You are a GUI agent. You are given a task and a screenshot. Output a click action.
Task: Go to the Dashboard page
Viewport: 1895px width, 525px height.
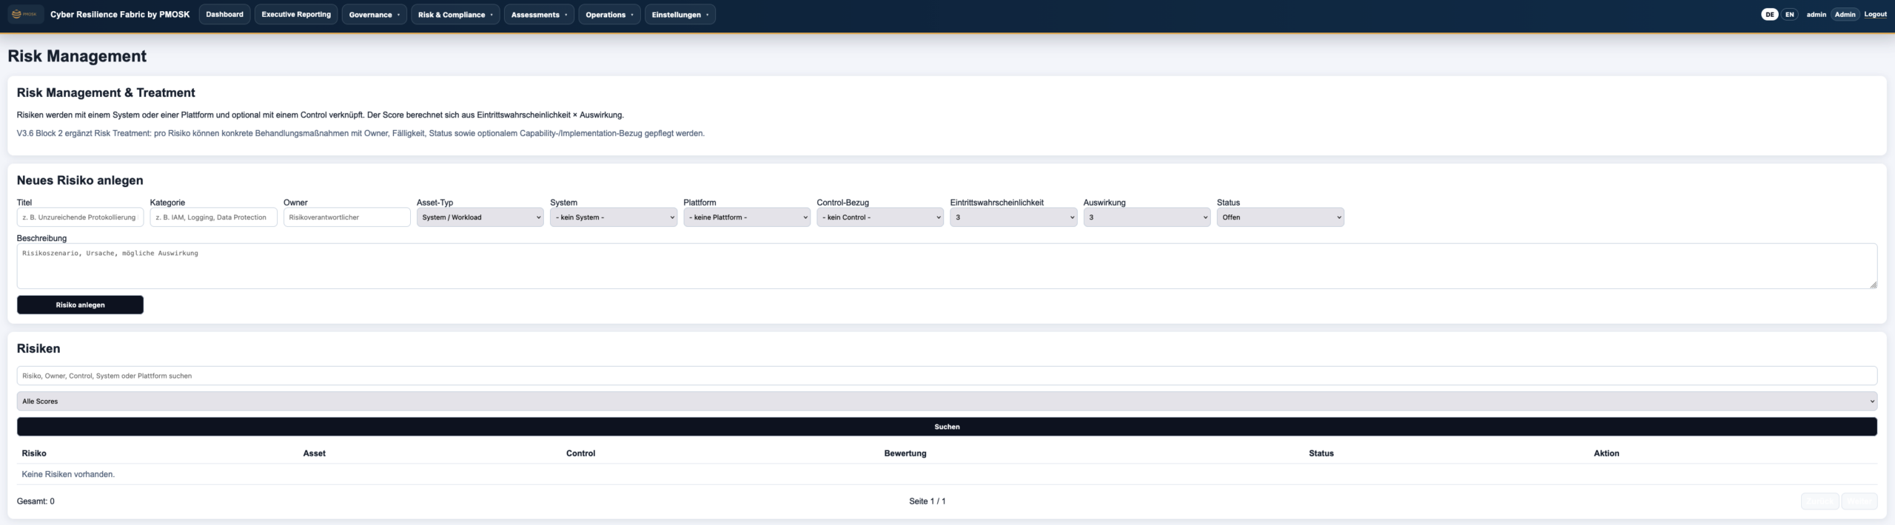pyautogui.click(x=224, y=14)
